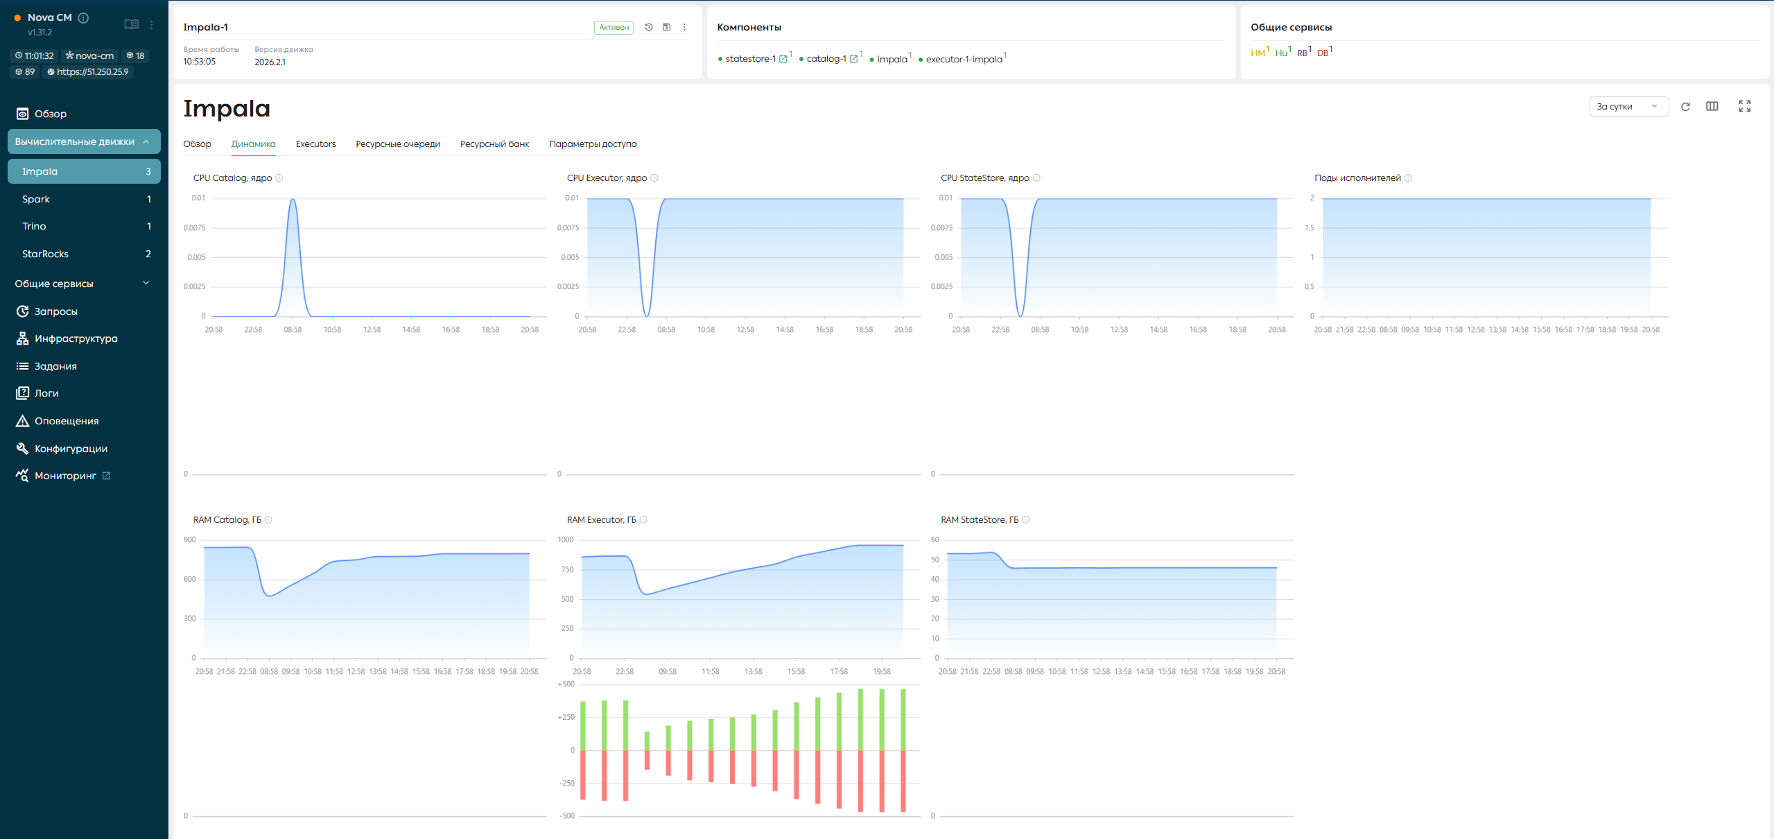The width and height of the screenshot is (1774, 839).
Task: Click info icon beside CPU Catalog title
Action: (x=279, y=178)
